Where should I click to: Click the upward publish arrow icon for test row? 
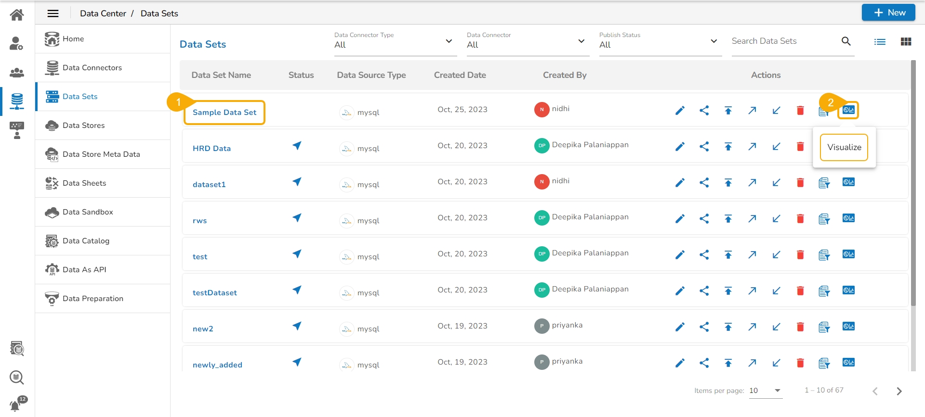coord(728,255)
